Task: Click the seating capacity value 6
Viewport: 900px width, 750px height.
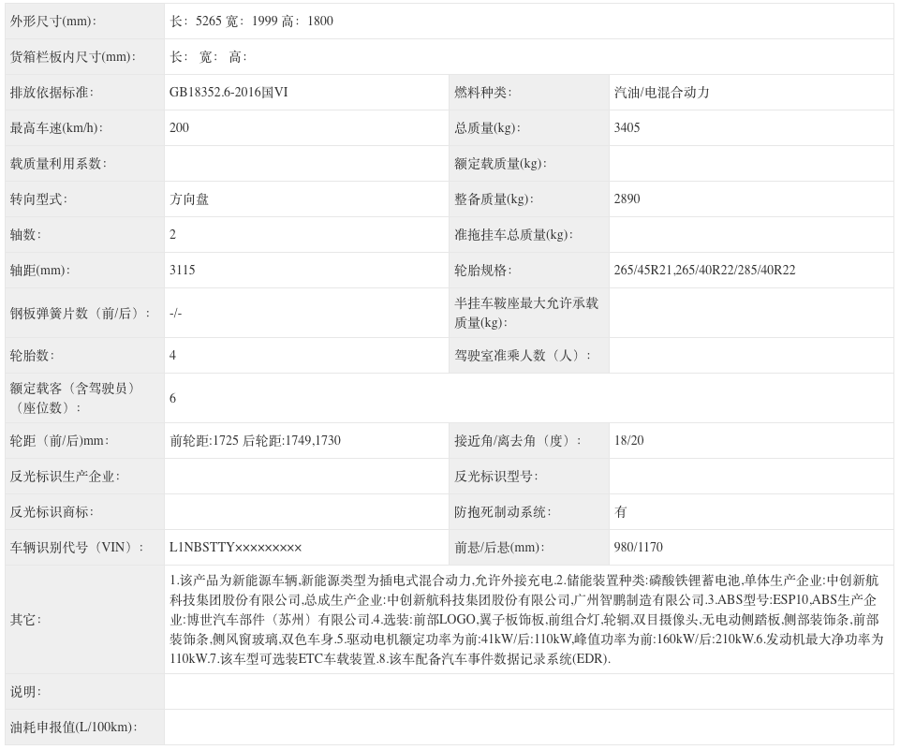Action: tap(171, 396)
